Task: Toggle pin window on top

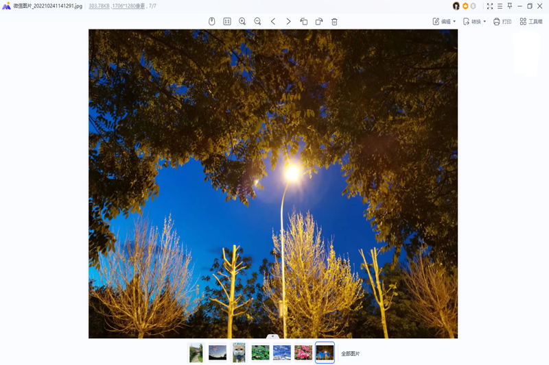Action: pos(510,6)
